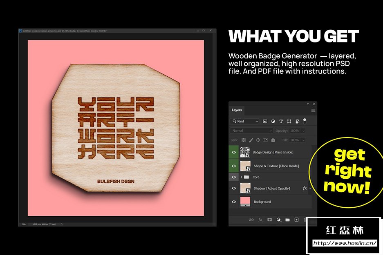The width and height of the screenshot is (383, 255).
Task: Create new layer plus icon
Action: [x=296, y=220]
